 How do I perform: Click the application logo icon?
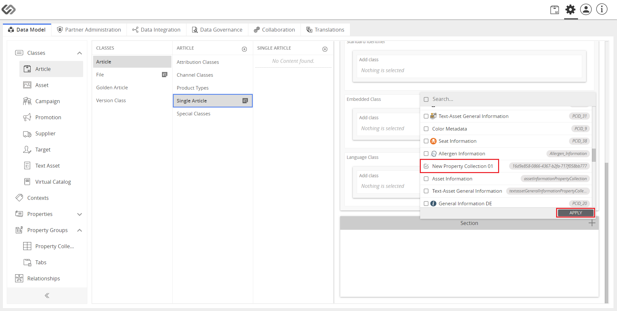point(8,9)
